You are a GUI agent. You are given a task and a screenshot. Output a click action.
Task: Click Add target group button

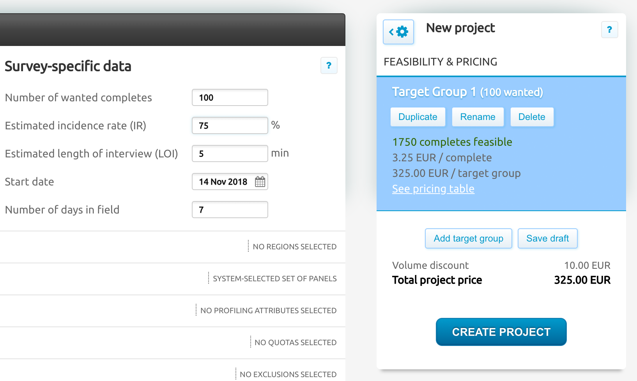(469, 238)
